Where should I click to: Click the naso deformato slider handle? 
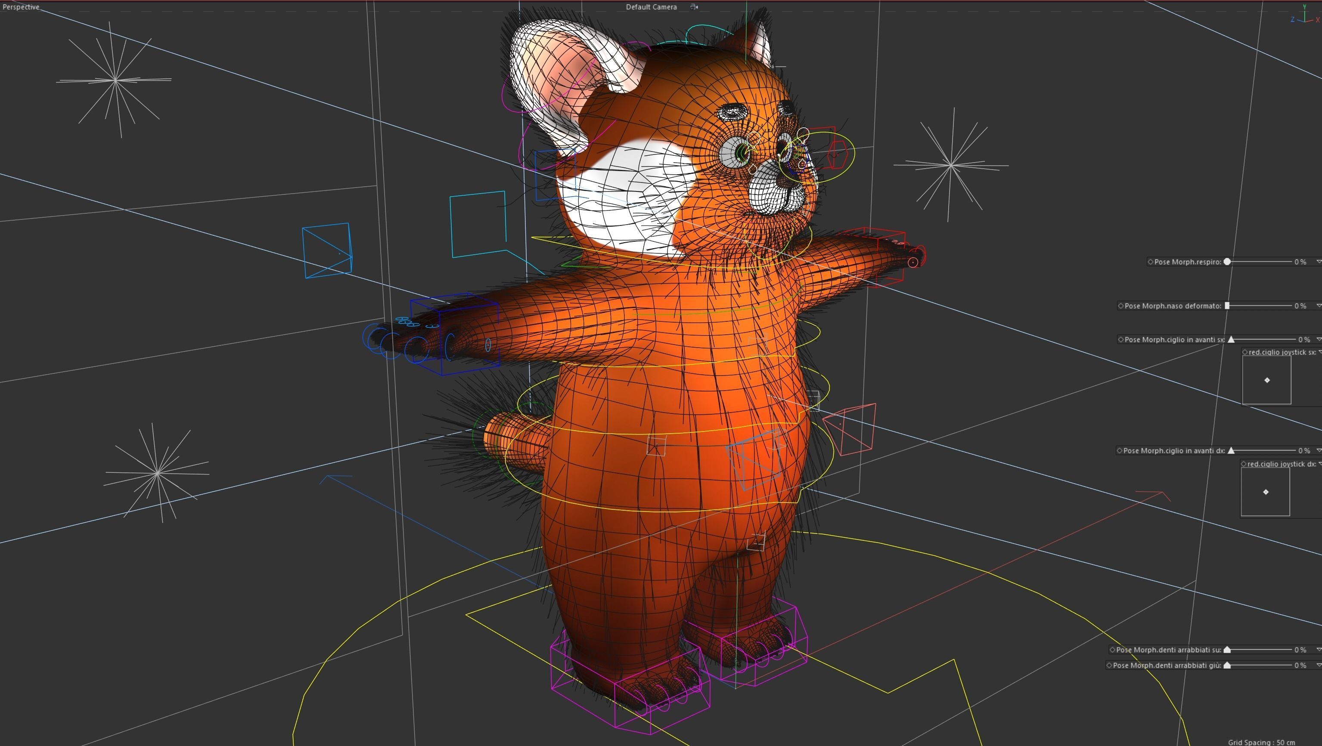(1227, 305)
